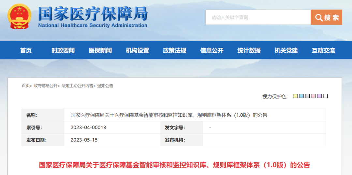The height and width of the screenshot is (175, 352).
Task: Open the 机构设置 menu item
Action: click(138, 51)
